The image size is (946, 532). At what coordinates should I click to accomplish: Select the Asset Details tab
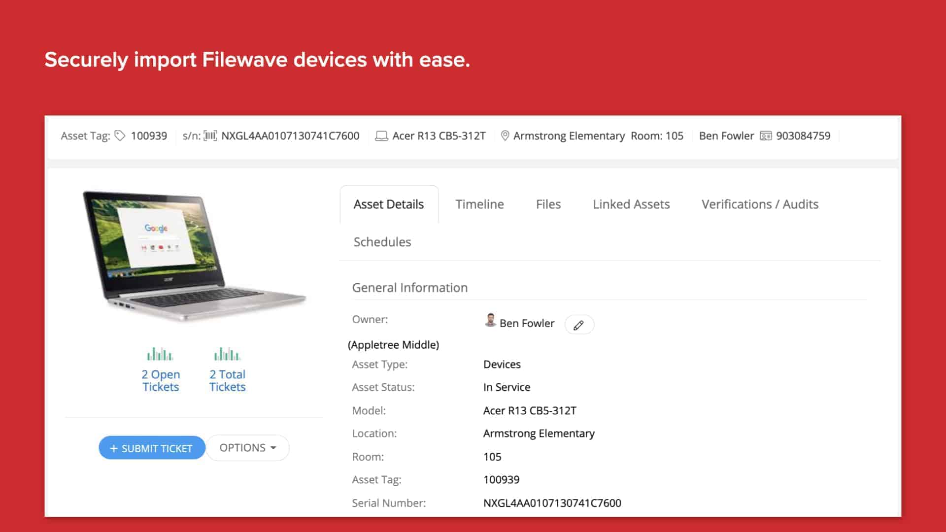389,204
